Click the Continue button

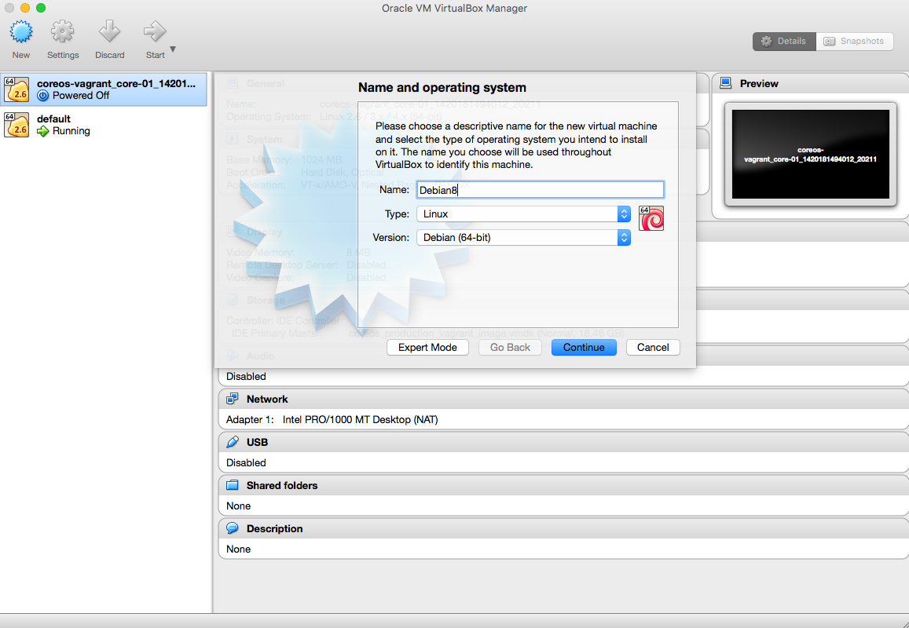[x=584, y=347]
